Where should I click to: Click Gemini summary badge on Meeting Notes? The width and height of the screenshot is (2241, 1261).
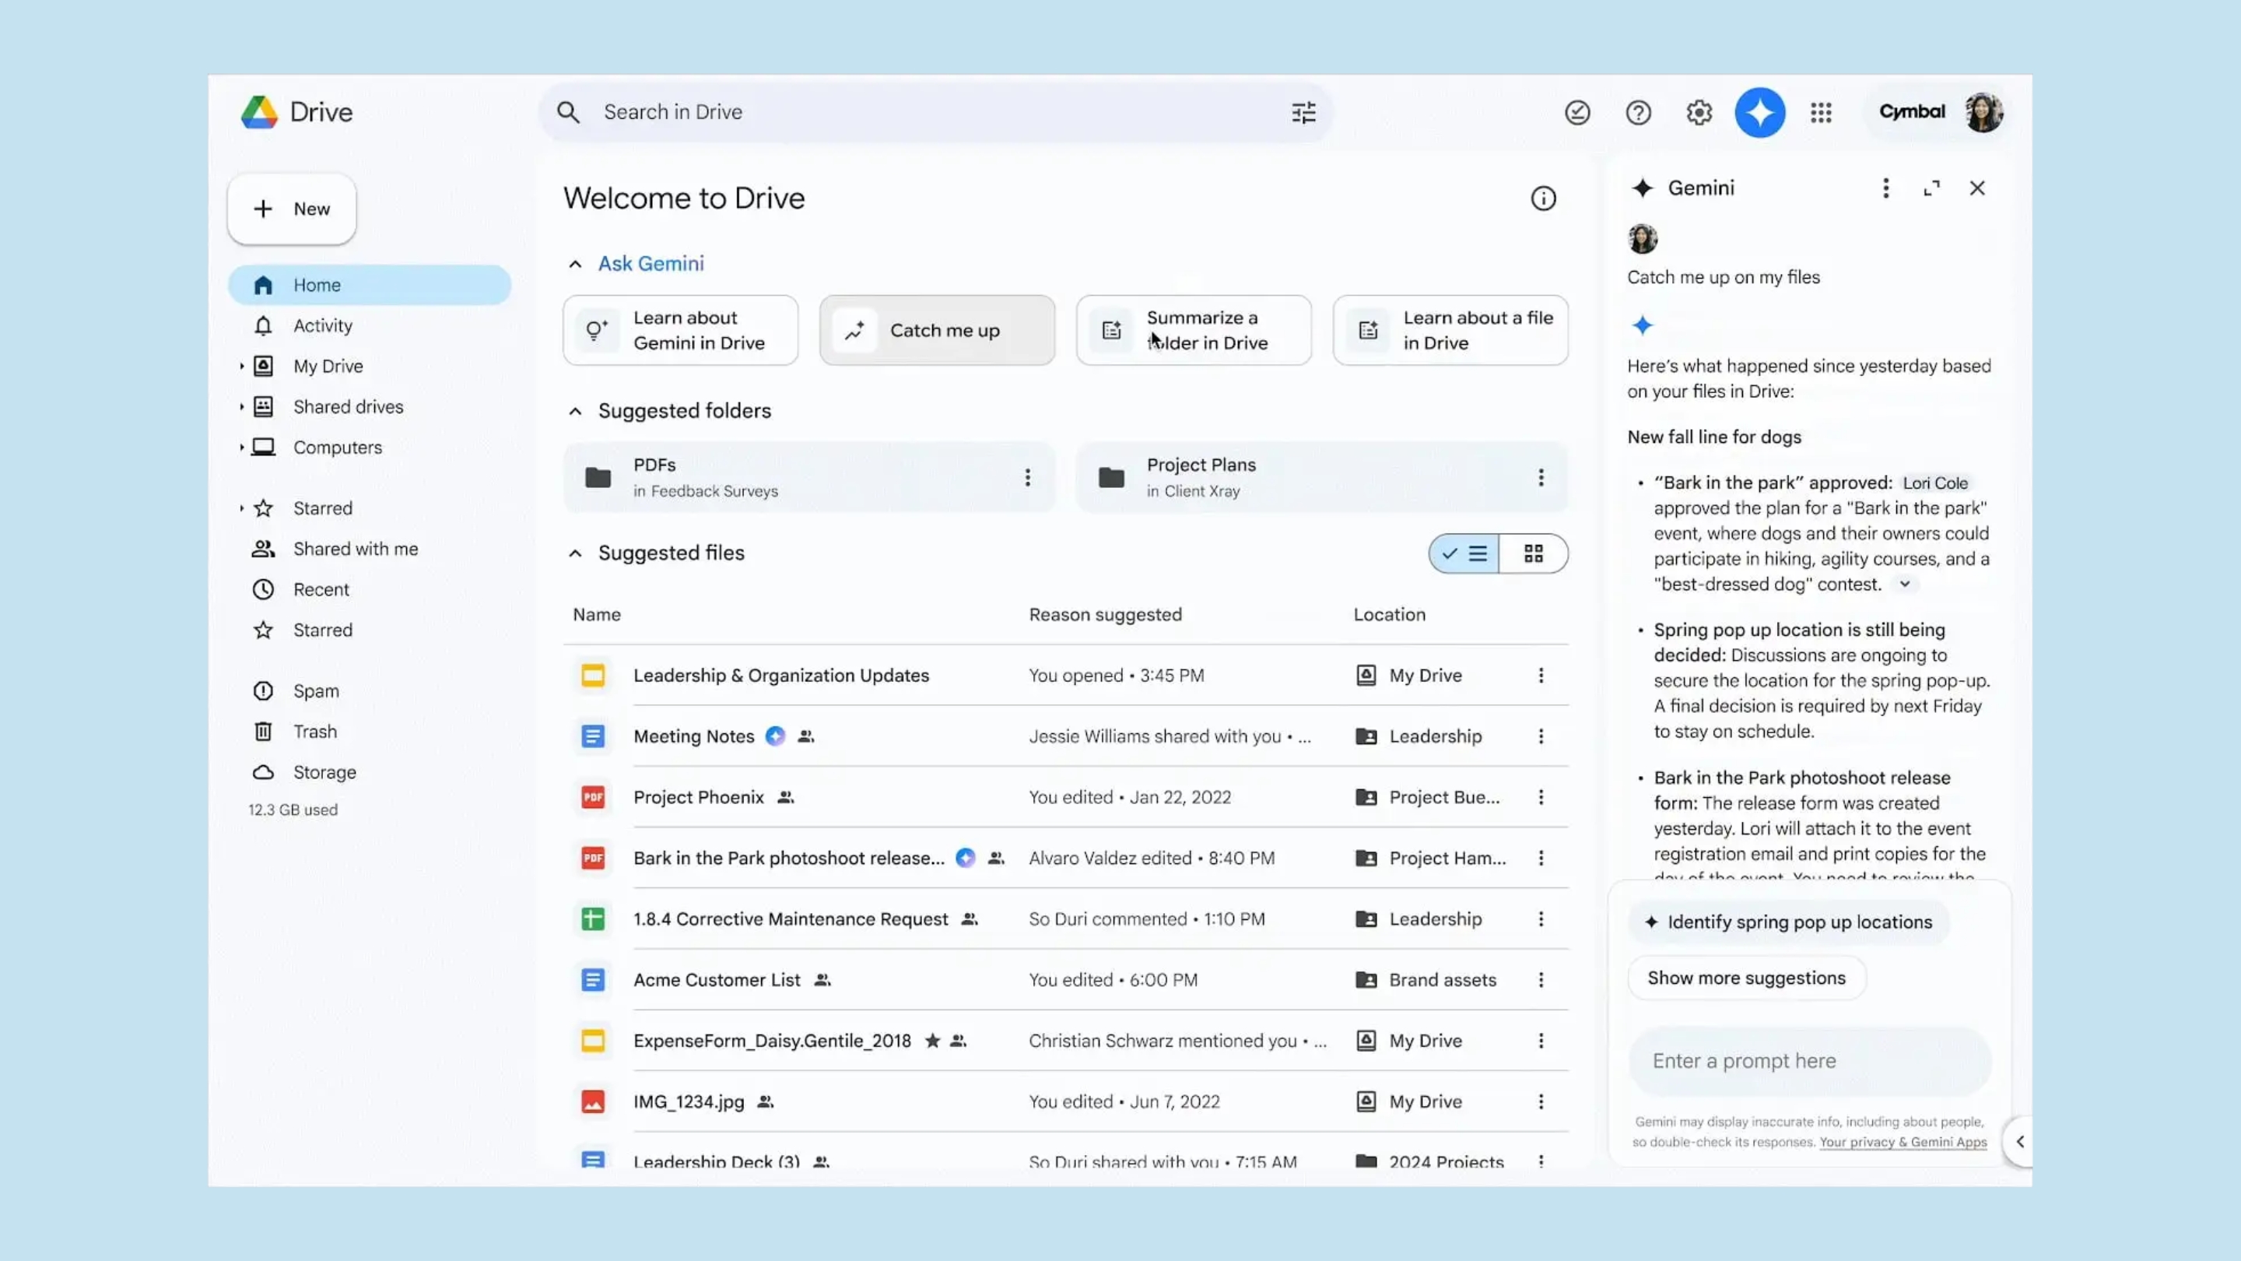tap(774, 736)
